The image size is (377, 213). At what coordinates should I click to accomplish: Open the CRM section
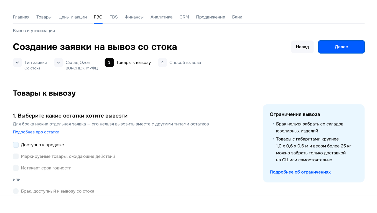(x=184, y=17)
